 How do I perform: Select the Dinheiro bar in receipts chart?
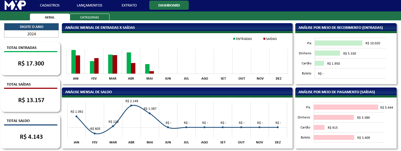tap(327, 53)
